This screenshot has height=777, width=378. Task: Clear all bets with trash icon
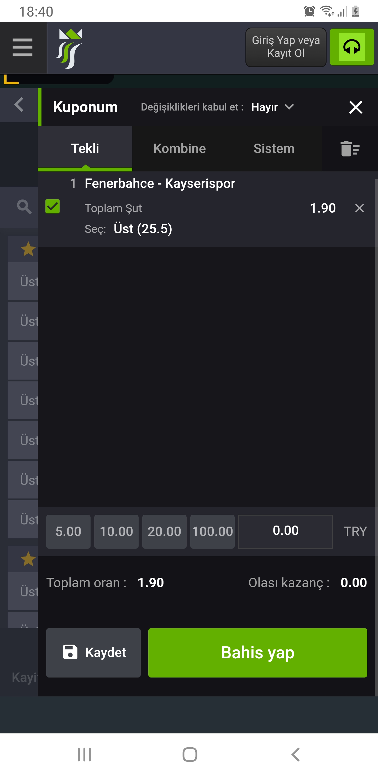[x=350, y=149]
